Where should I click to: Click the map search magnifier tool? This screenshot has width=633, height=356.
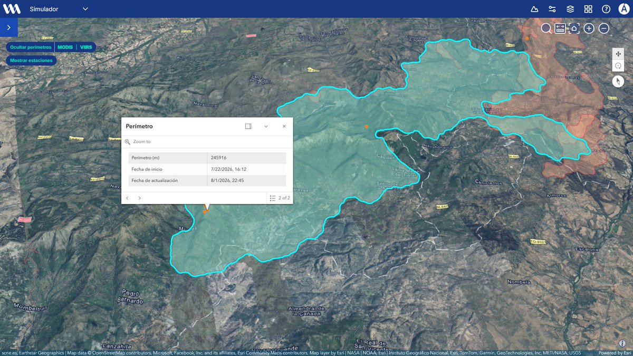tap(546, 28)
